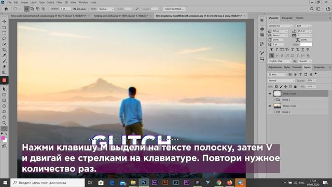332x187 pixels.
Task: Open the Brush Settings panel icon
Action: pyautogui.click(x=262, y=53)
